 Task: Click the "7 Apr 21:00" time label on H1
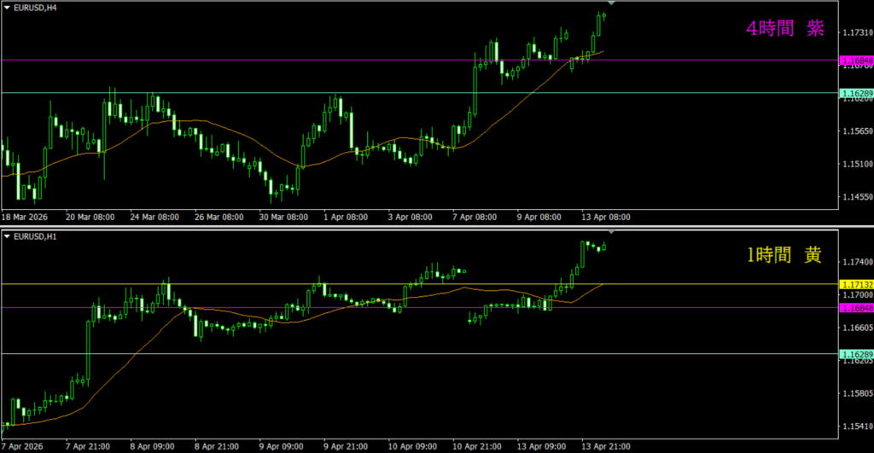coord(86,445)
